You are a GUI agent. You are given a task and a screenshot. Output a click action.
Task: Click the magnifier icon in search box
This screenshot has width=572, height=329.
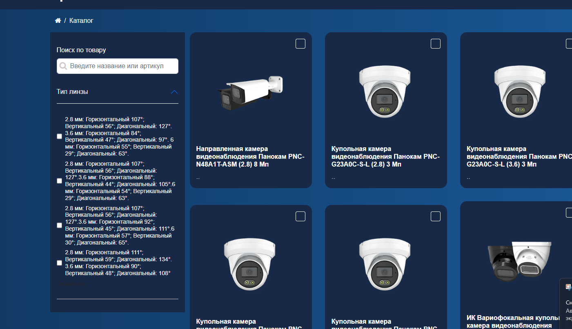63,66
